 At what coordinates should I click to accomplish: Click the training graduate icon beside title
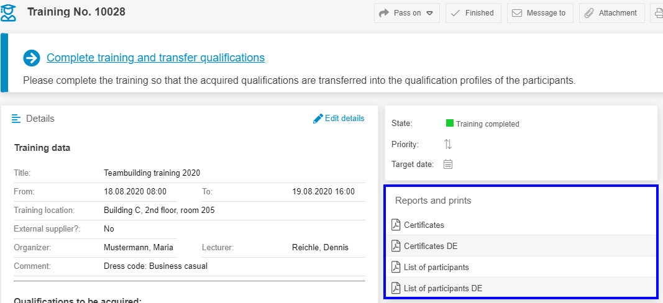tap(9, 12)
